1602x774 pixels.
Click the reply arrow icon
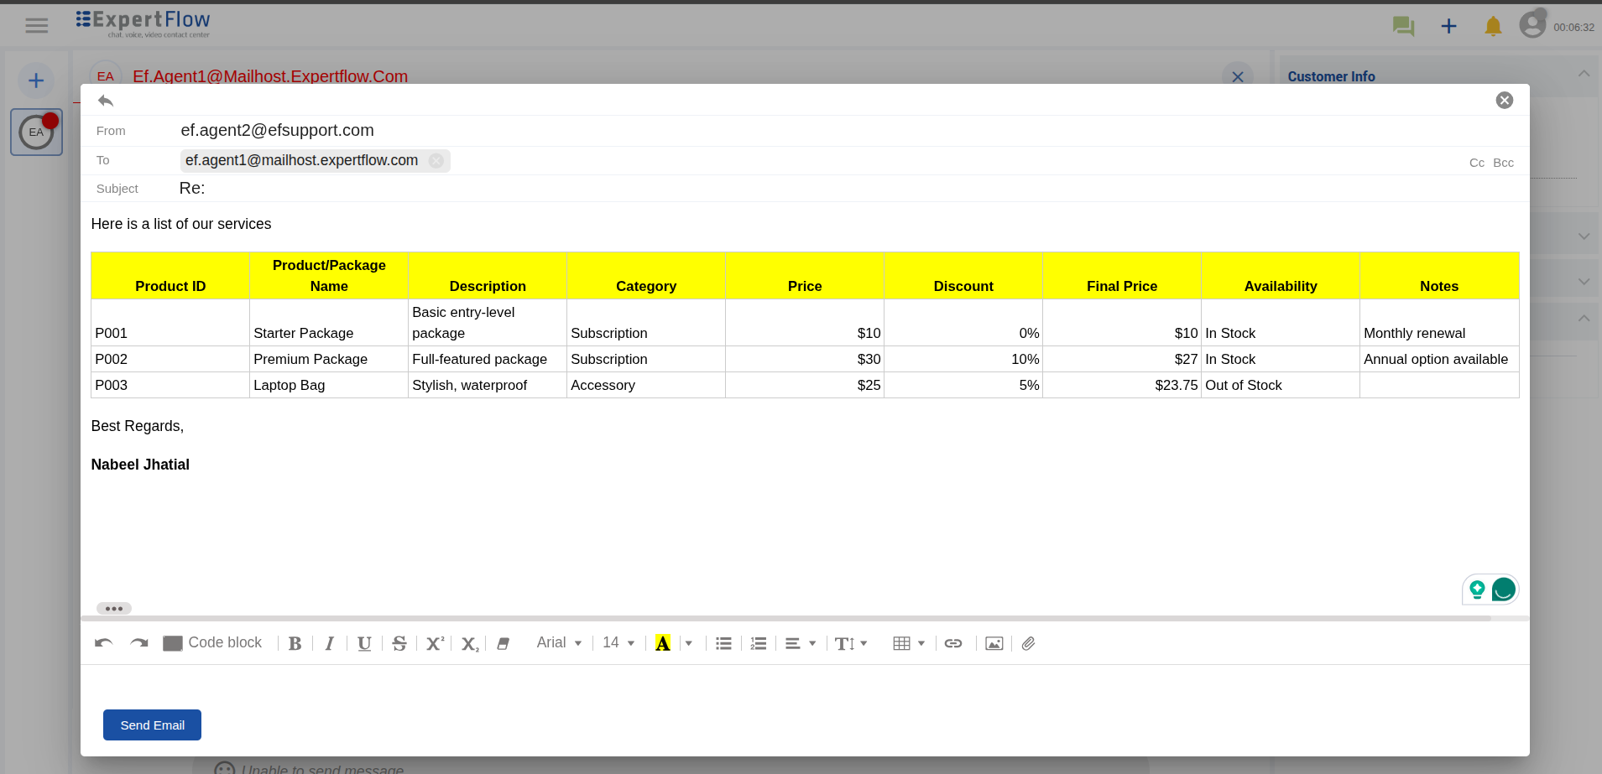click(x=106, y=101)
